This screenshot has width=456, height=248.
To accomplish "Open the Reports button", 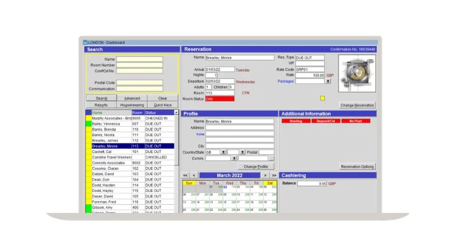I will pyautogui.click(x=102, y=105).
